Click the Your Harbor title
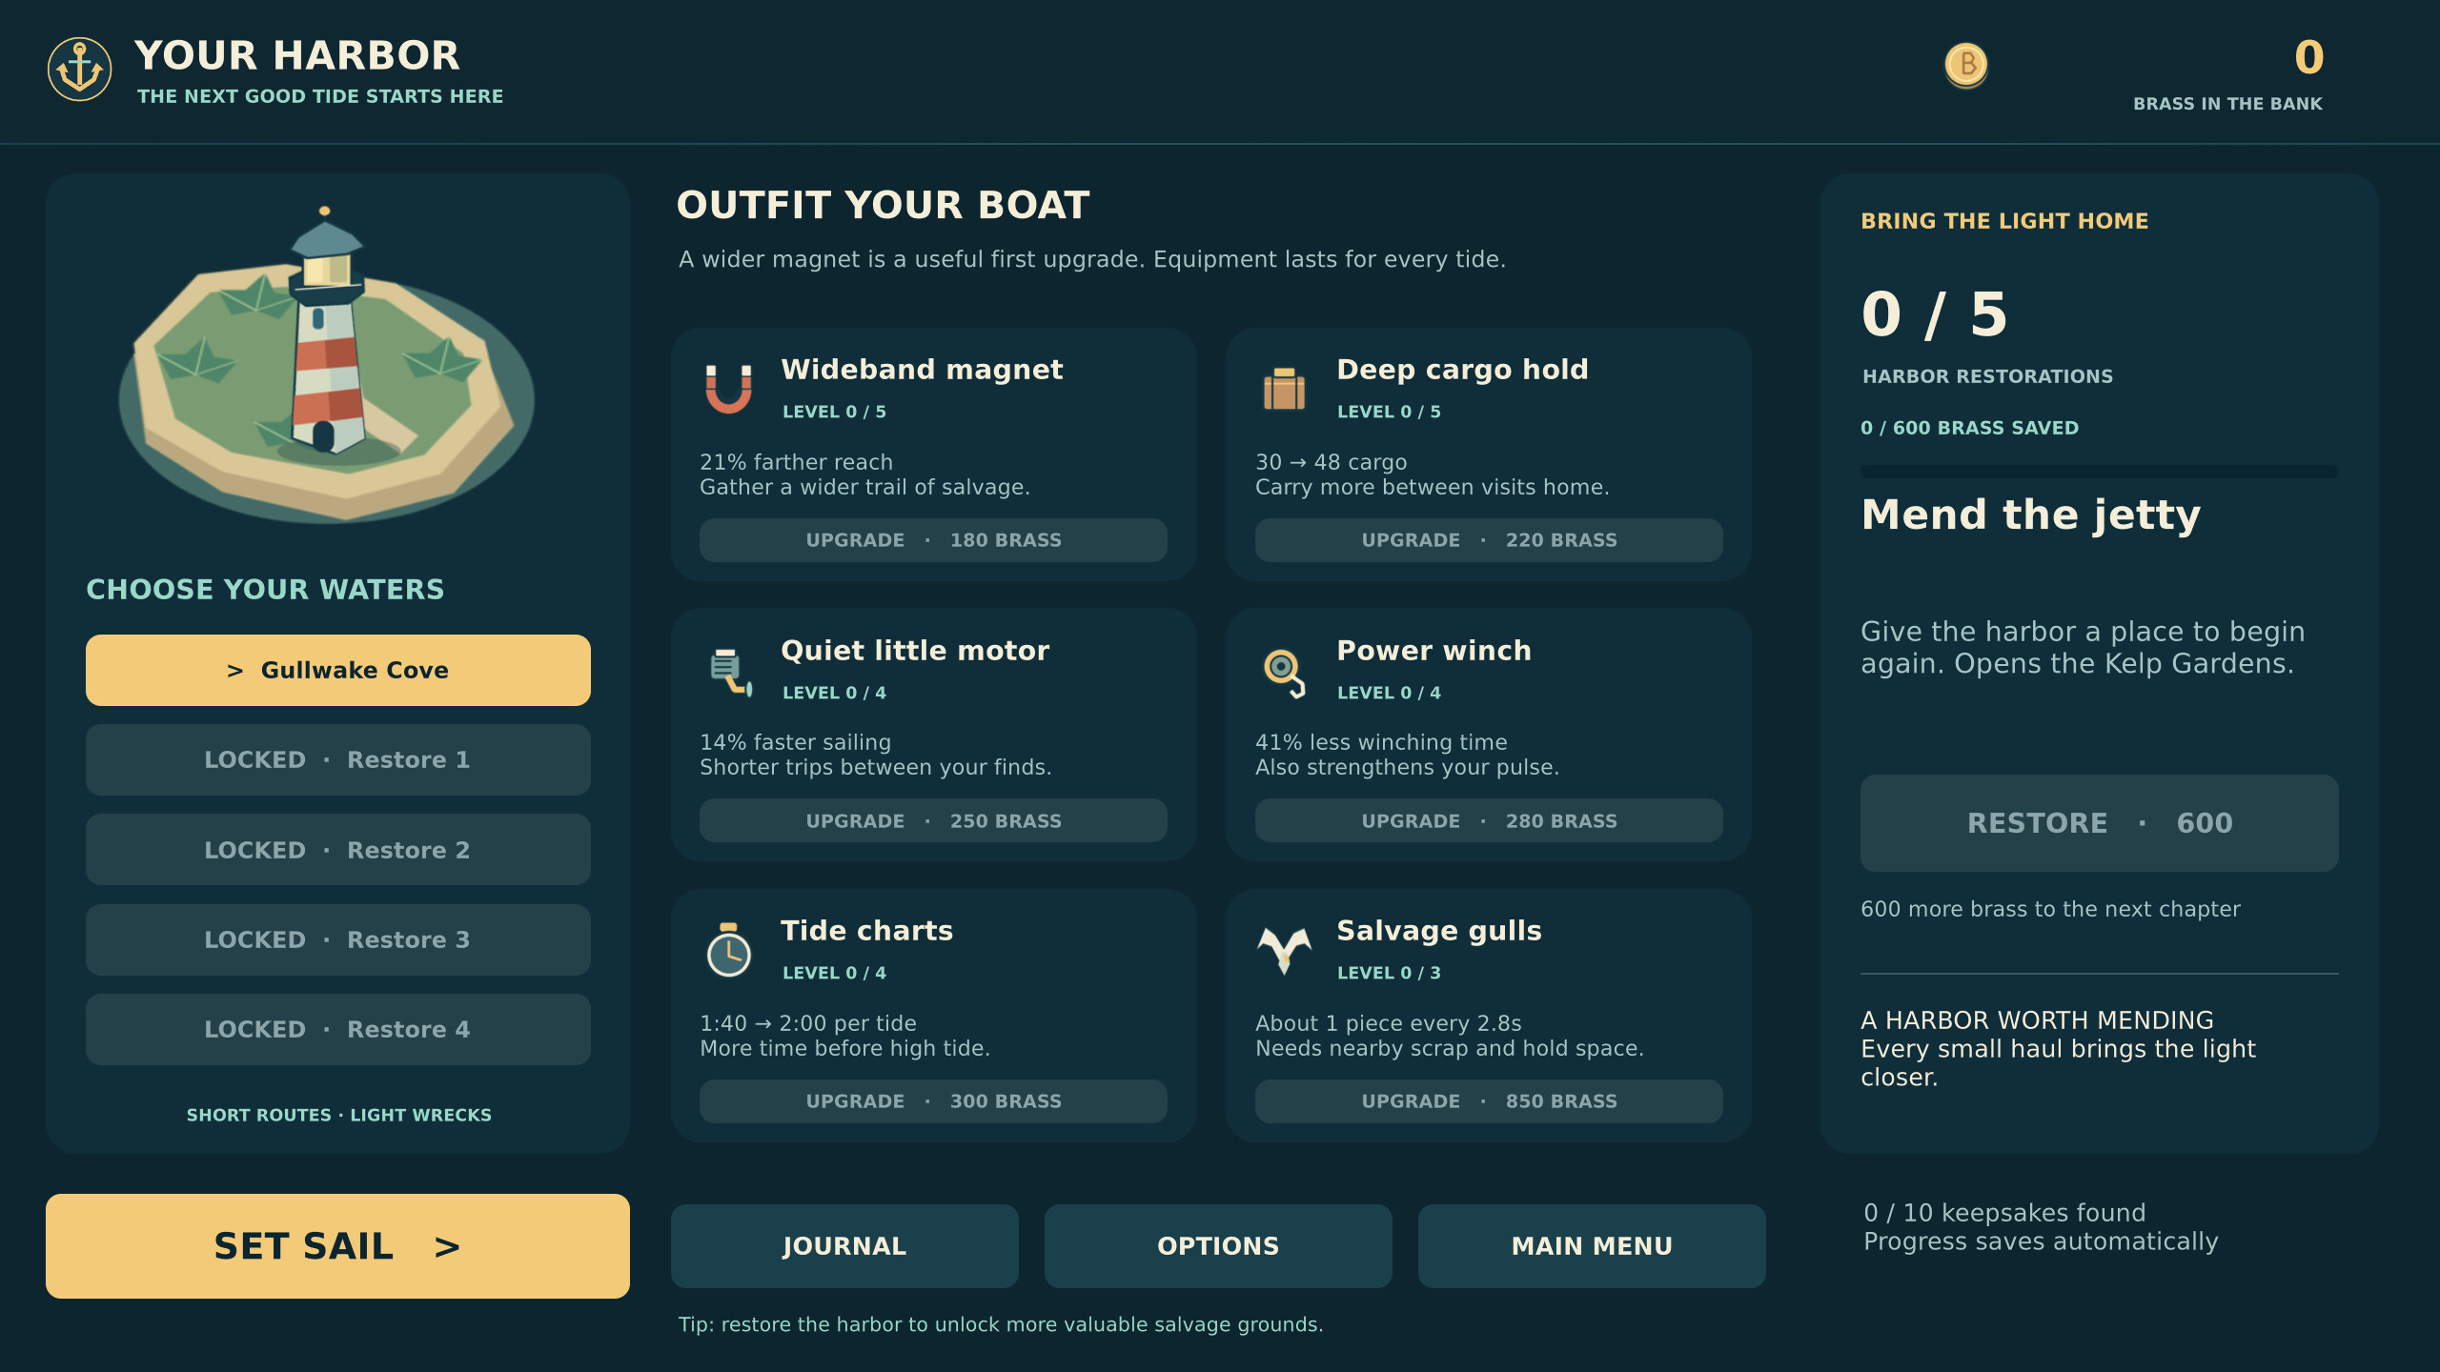 296,55
